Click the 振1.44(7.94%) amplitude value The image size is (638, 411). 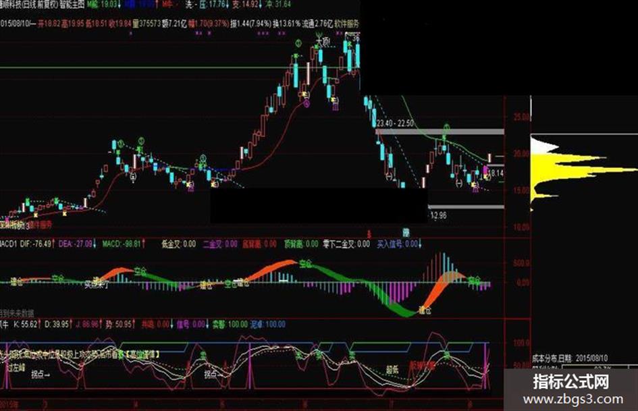[250, 24]
